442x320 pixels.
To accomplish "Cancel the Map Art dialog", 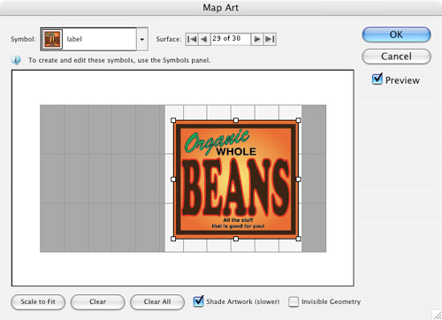I will [396, 57].
